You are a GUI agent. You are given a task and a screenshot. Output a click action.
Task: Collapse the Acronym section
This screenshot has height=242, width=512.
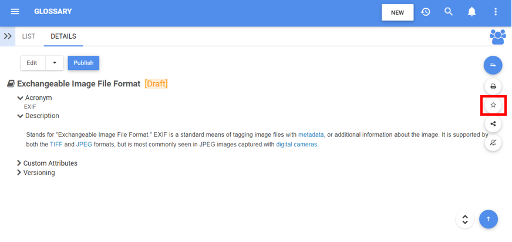point(21,98)
